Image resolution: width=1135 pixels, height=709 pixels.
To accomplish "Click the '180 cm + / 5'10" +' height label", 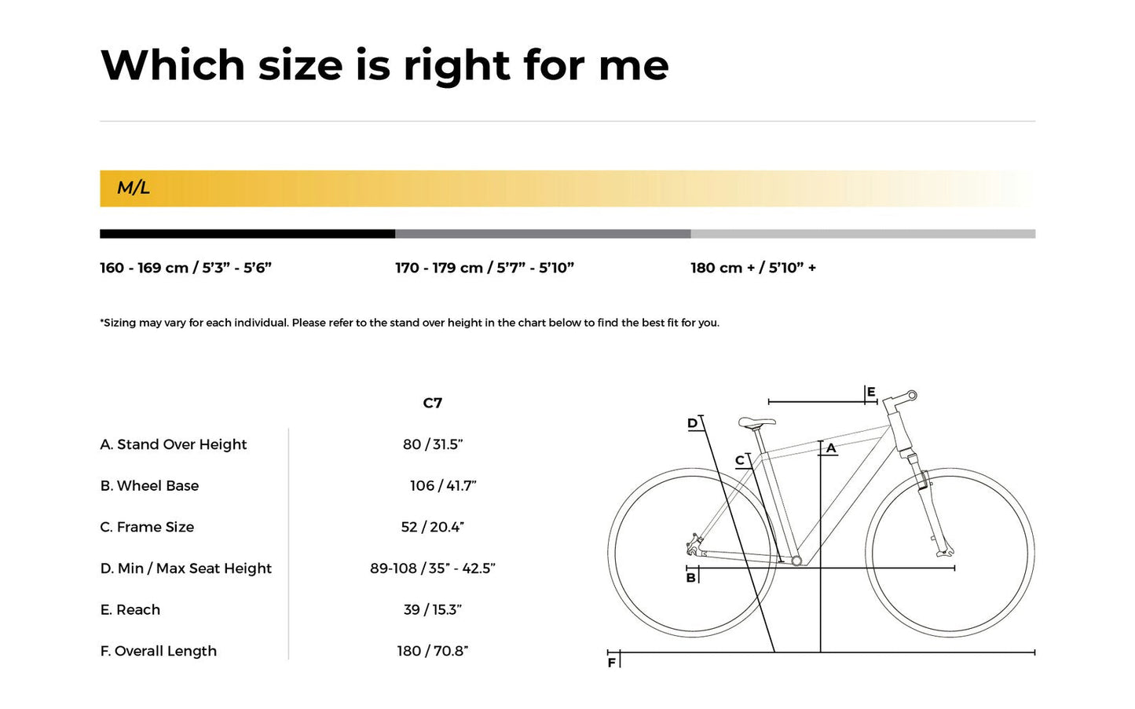I will click(753, 268).
